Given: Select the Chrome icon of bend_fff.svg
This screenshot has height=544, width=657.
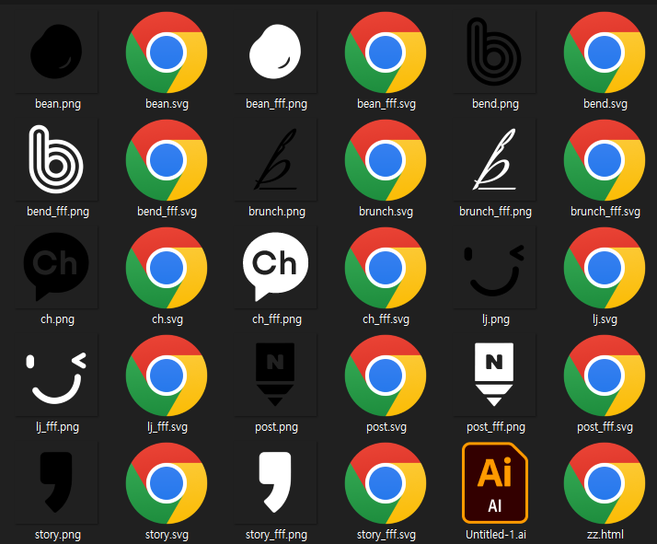Looking at the screenshot, I should pyautogui.click(x=167, y=160).
